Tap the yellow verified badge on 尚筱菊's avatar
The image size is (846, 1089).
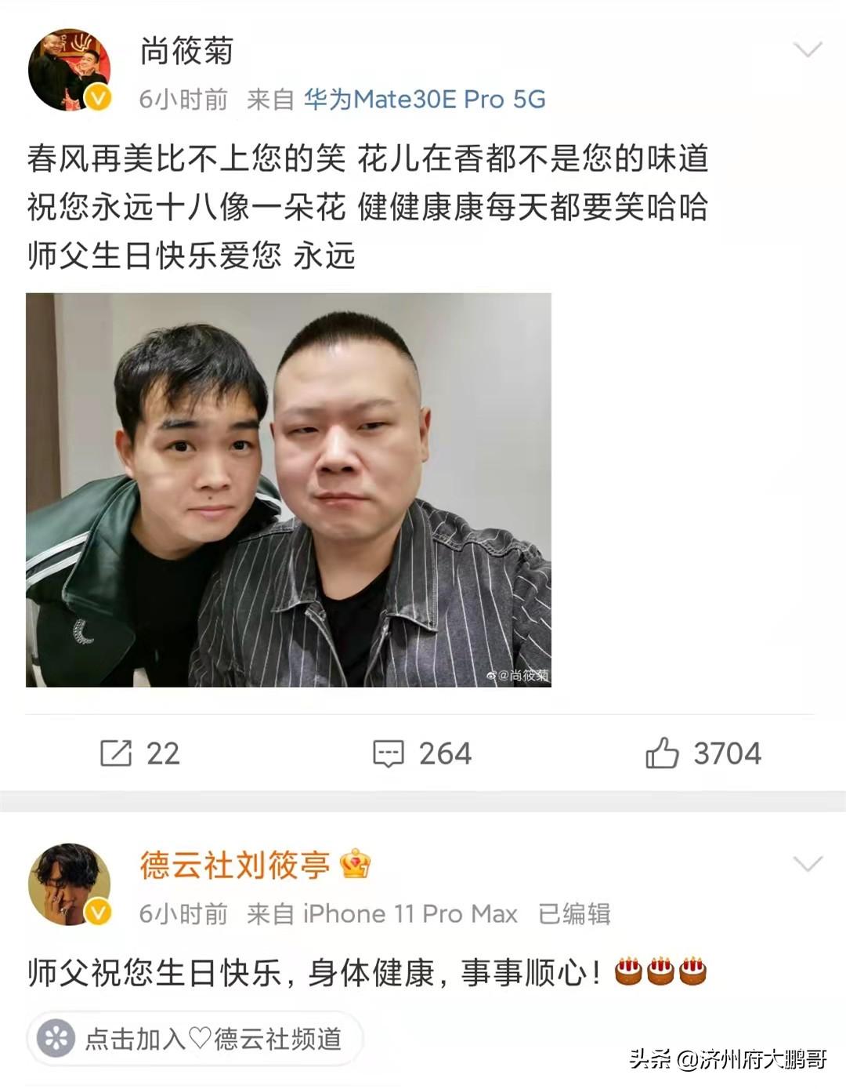tap(97, 98)
